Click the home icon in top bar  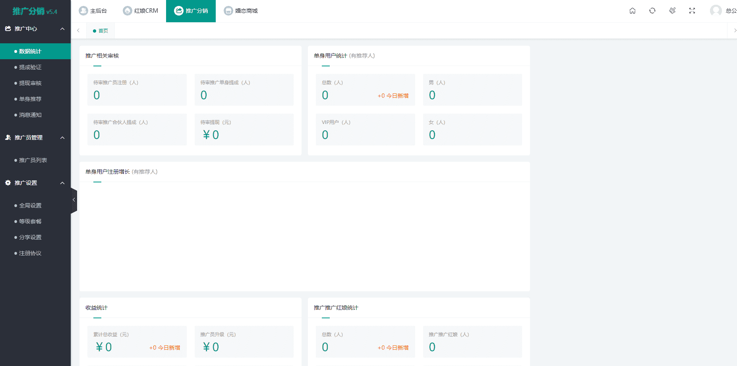[x=633, y=11]
